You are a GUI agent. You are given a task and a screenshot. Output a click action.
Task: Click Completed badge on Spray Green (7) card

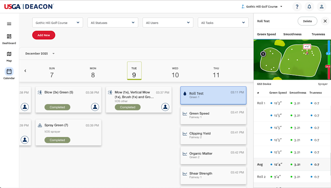pyautogui.click(x=57, y=140)
